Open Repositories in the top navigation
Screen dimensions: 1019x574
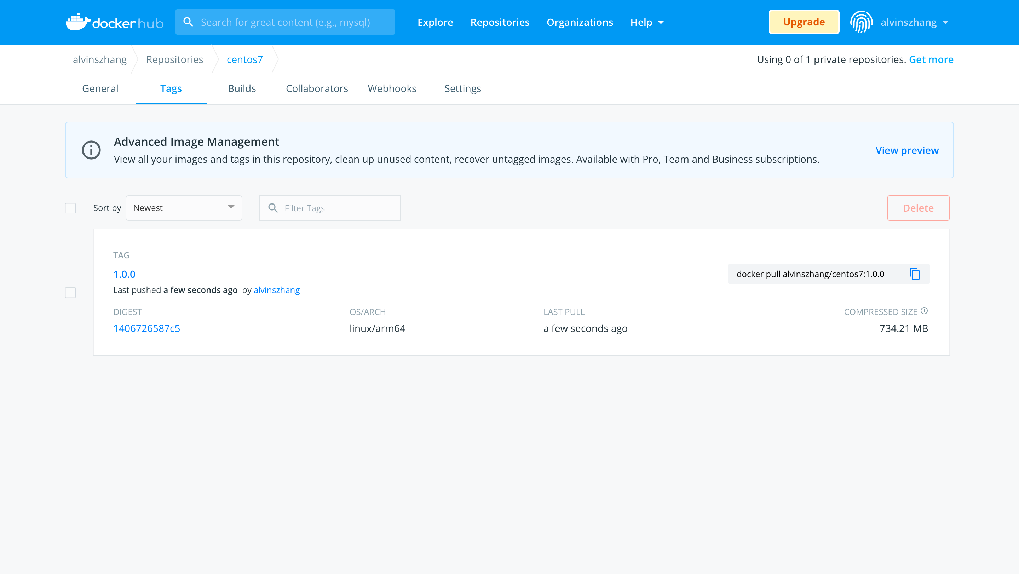(500, 22)
